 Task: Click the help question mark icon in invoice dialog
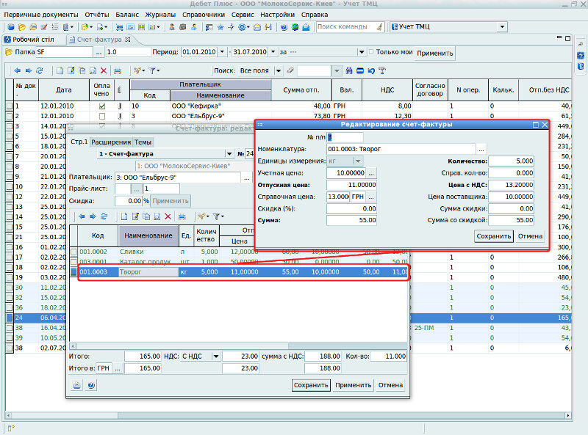(91, 385)
